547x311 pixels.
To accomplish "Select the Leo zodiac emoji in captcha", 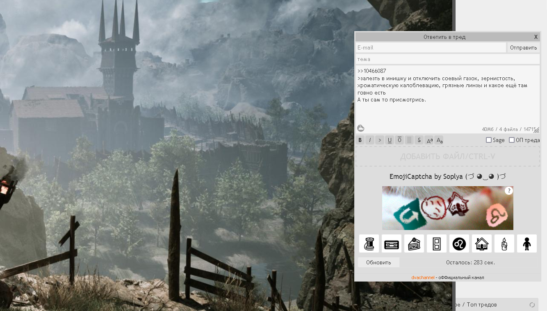I will pyautogui.click(x=459, y=243).
